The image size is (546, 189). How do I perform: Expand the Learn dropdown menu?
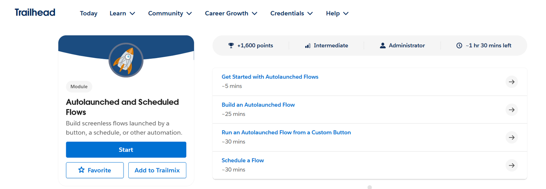[123, 13]
